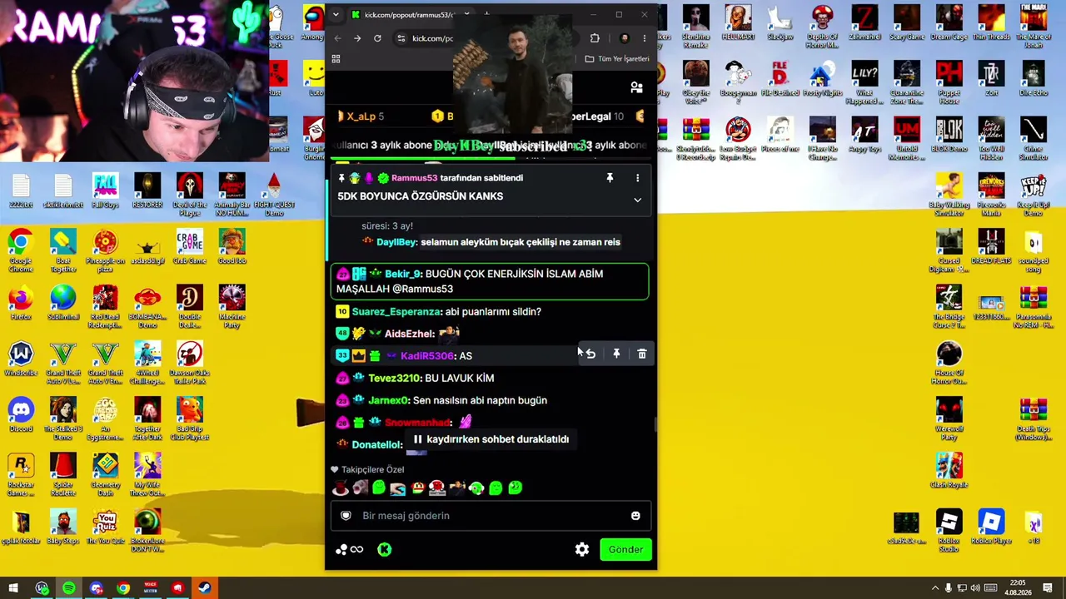The image size is (1066, 599).
Task: Resume chat via 'kaydırırken sohbet duraklatıldı'
Action: click(x=491, y=439)
